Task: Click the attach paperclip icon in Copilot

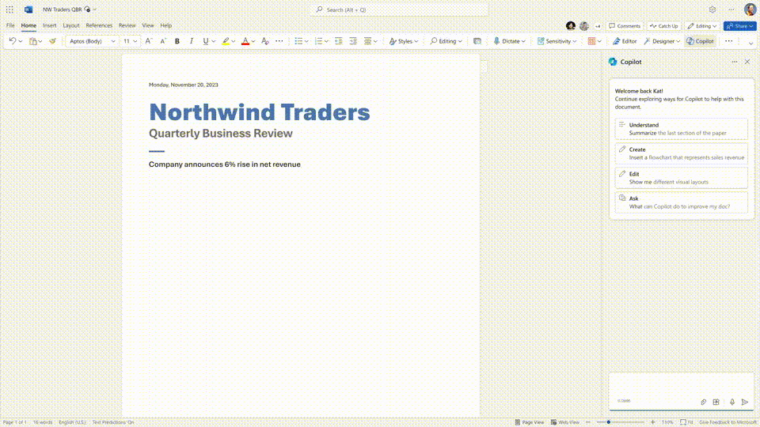Action: click(703, 402)
